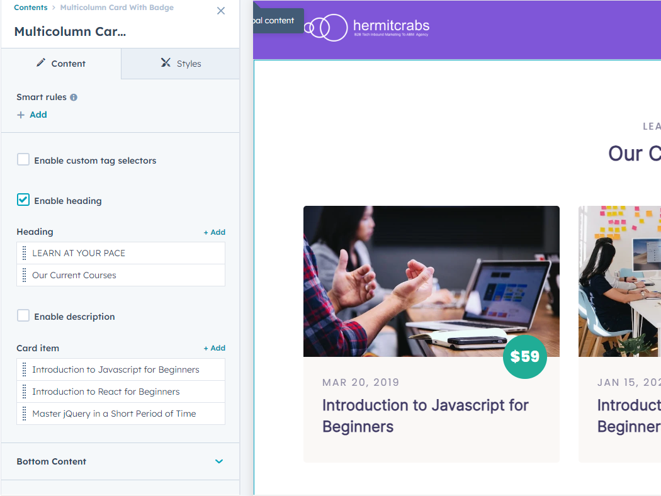Viewport: 661px width, 496px height.
Task: Check the Enable description checkbox
Action: pos(23,316)
